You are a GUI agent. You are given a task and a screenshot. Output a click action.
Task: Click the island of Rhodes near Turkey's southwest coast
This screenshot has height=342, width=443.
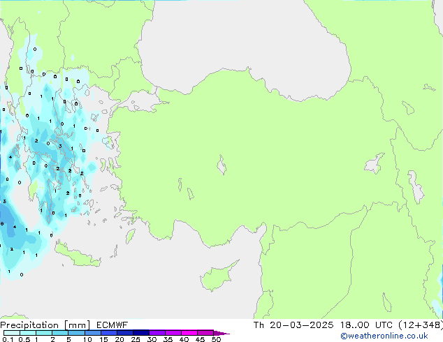tap(130, 236)
